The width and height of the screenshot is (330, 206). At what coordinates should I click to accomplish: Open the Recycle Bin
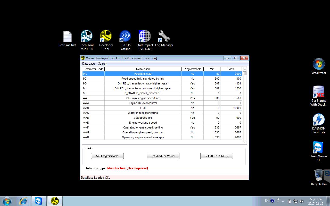click(x=319, y=177)
